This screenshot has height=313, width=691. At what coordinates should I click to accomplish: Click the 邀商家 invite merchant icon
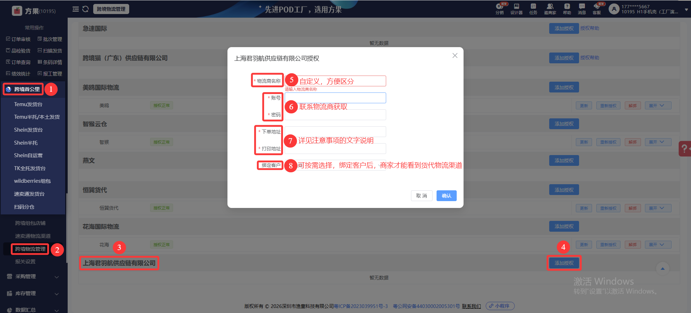(550, 9)
